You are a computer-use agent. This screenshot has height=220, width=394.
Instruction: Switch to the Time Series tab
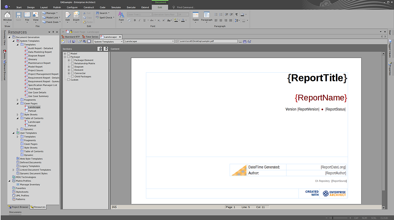(90, 37)
